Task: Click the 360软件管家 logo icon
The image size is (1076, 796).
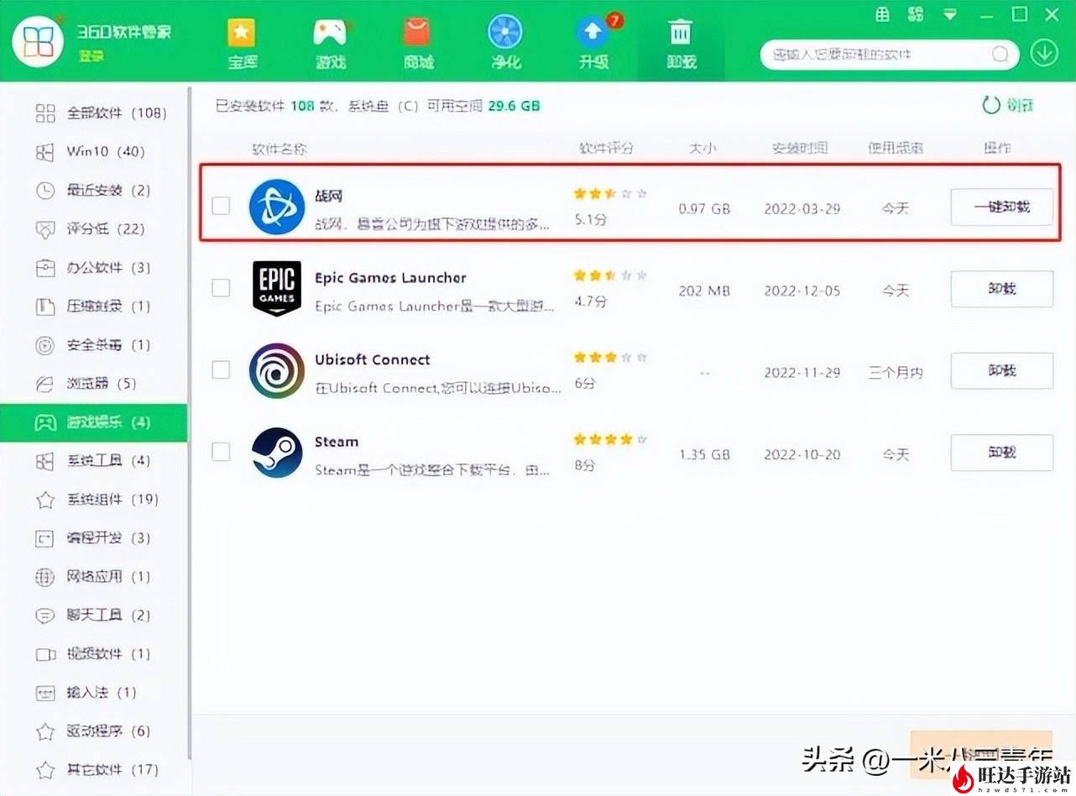Action: (39, 40)
